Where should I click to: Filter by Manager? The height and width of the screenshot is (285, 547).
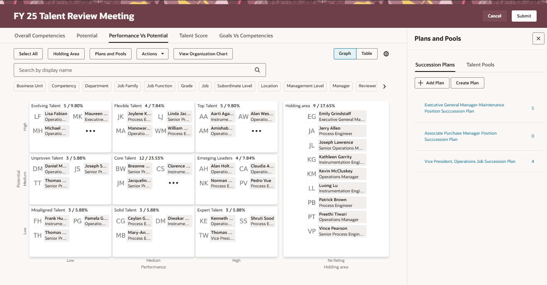tap(341, 86)
